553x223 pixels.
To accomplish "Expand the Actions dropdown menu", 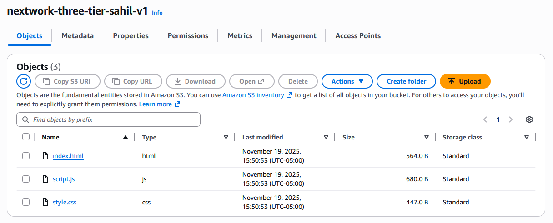I will [x=347, y=81].
